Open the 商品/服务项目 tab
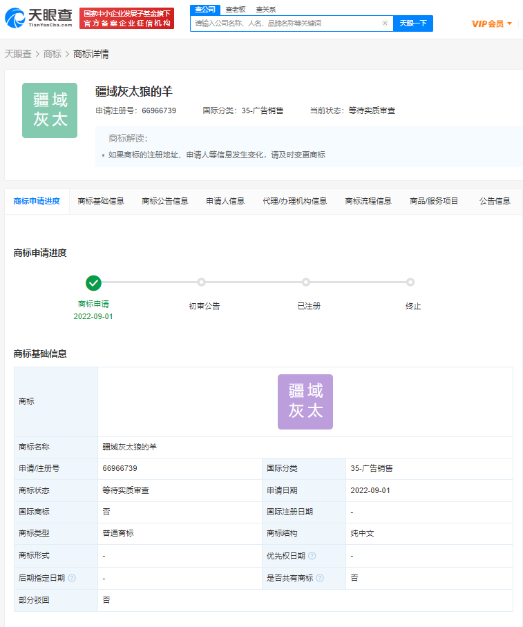This screenshot has height=627, width=523. pos(434,201)
